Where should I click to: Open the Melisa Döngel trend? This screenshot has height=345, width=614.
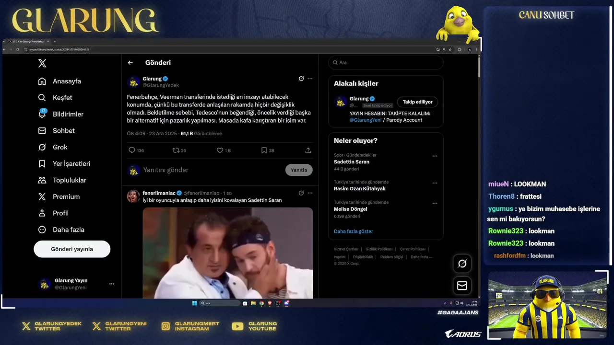(351, 209)
